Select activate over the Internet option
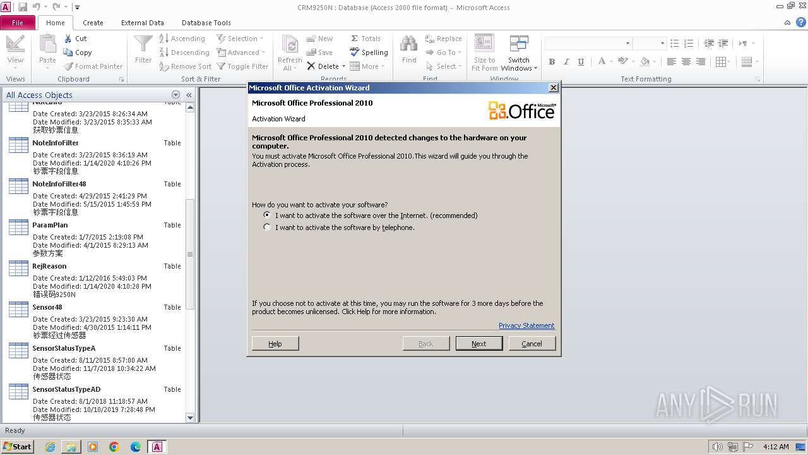The image size is (808, 455). 371,215
